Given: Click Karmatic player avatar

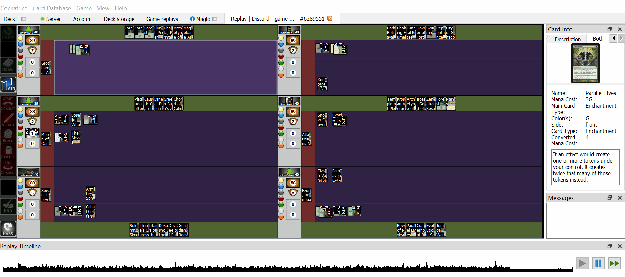Looking at the screenshot, I should (29, 101).
